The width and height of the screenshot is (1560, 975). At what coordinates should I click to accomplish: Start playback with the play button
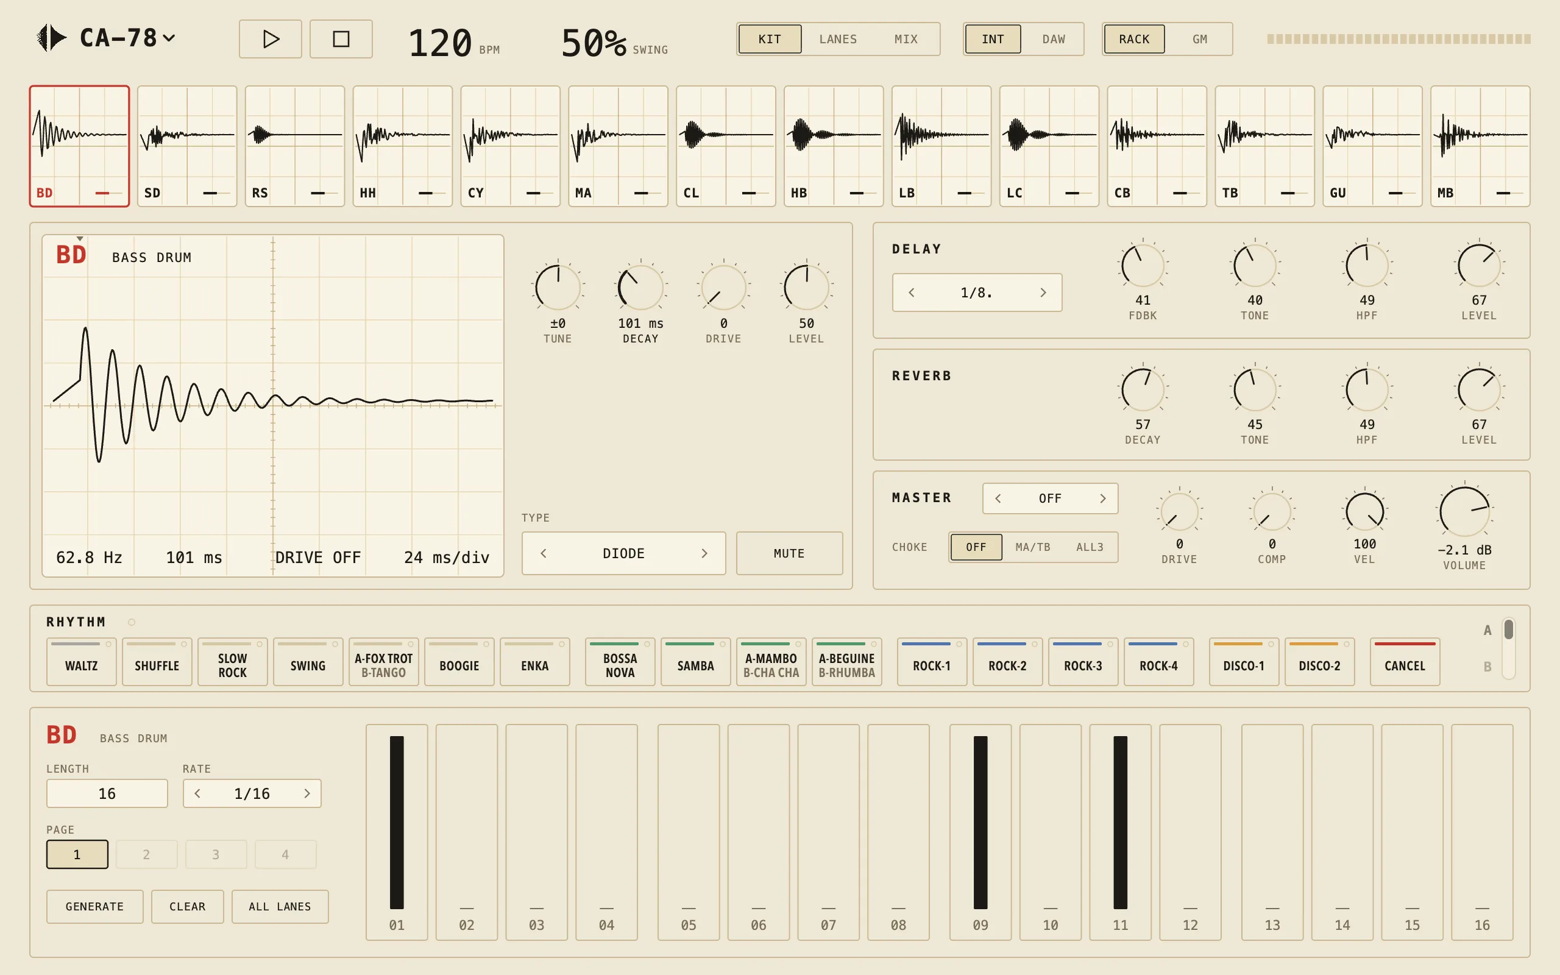click(x=270, y=38)
